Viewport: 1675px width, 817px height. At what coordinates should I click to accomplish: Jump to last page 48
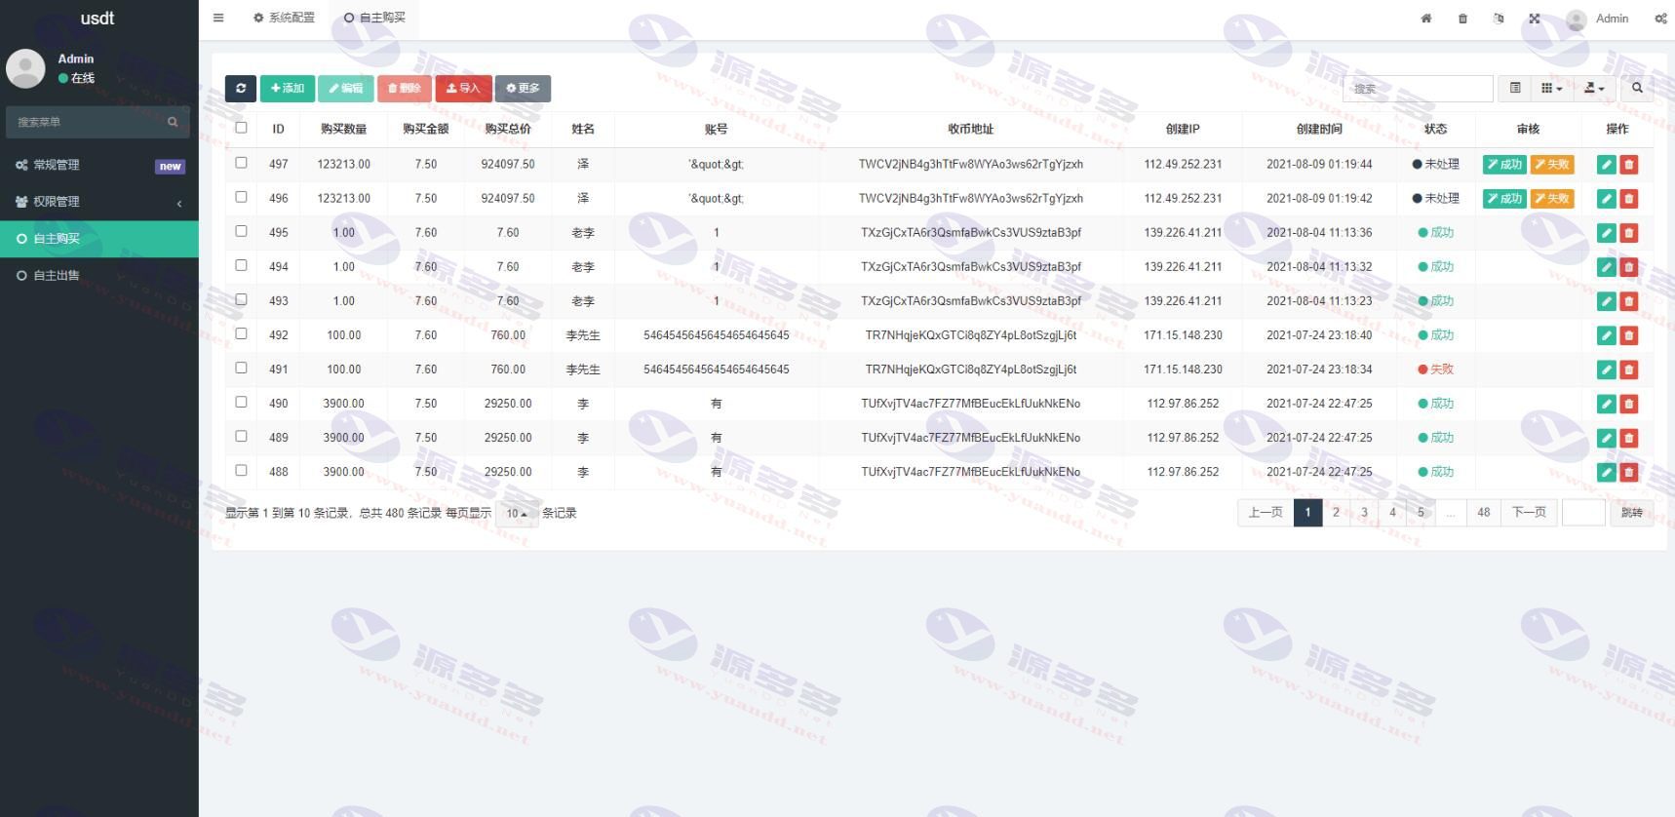[x=1484, y=513]
